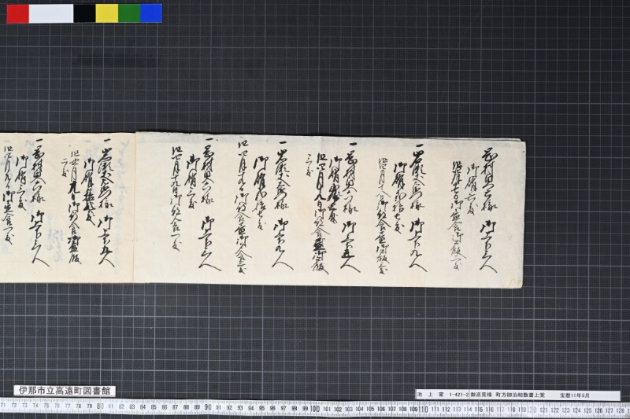Click the black color patch
The height and width of the screenshot is (419, 630).
pos(84,13)
